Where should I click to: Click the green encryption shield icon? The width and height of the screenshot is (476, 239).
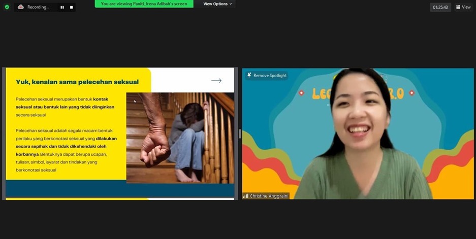(7, 7)
